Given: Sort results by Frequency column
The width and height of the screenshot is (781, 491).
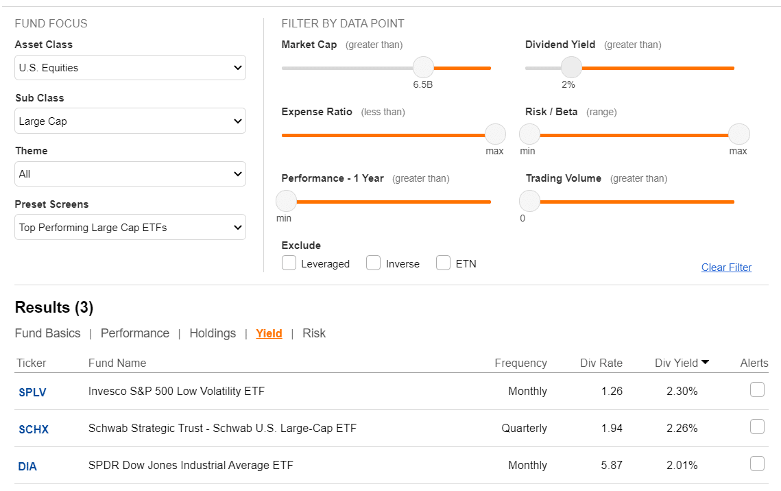Looking at the screenshot, I should coord(520,363).
